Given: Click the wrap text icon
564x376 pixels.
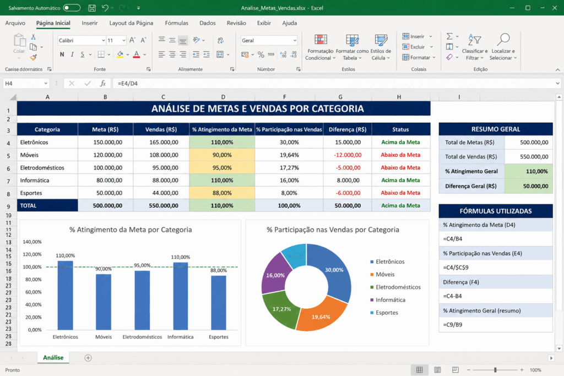Looking at the screenshot, I should point(220,40).
